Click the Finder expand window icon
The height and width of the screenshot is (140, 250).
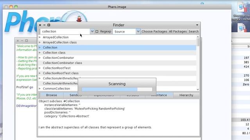[x=49, y=25]
